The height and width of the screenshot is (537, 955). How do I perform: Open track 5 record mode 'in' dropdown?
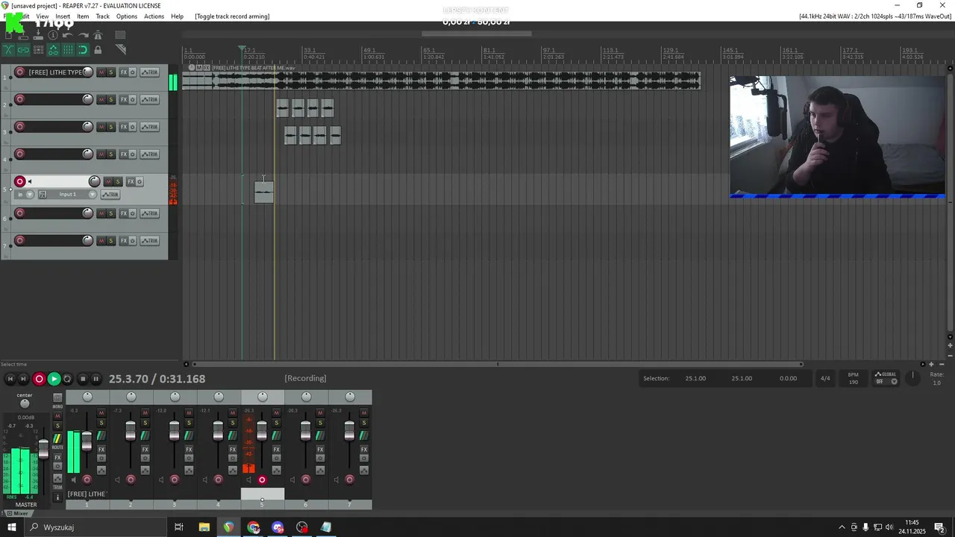point(25,194)
